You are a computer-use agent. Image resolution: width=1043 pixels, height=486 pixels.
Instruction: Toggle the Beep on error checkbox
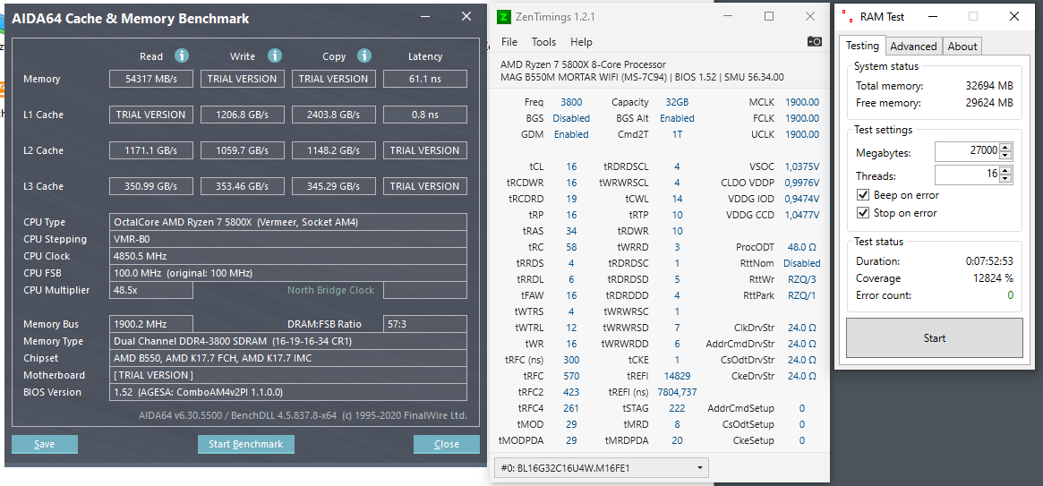pyautogui.click(x=863, y=195)
